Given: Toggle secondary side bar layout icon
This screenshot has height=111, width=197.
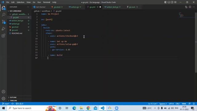Looking at the screenshot, I should click(x=172, y=2).
